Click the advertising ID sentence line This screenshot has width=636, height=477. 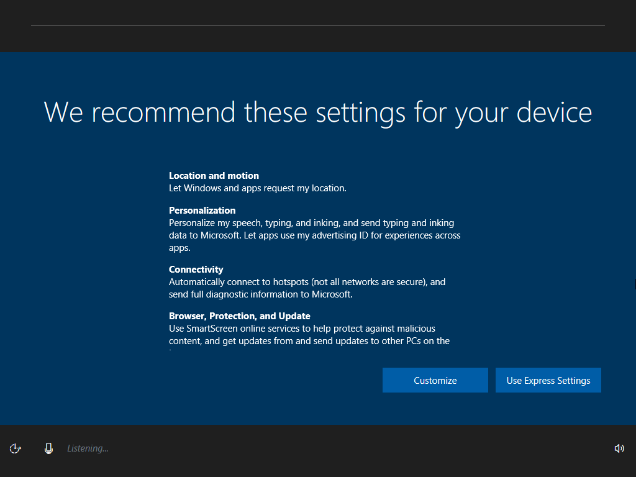[315, 235]
